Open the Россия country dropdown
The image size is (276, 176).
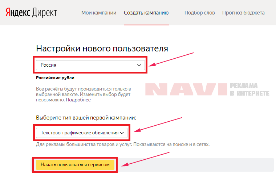click(x=90, y=65)
